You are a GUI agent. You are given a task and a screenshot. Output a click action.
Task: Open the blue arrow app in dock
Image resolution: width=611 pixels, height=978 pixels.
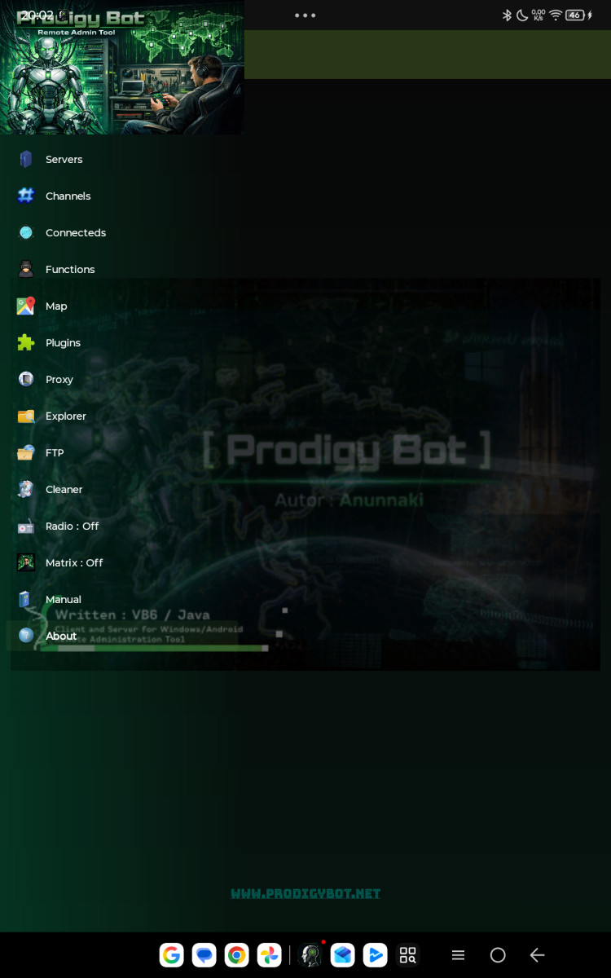point(376,955)
